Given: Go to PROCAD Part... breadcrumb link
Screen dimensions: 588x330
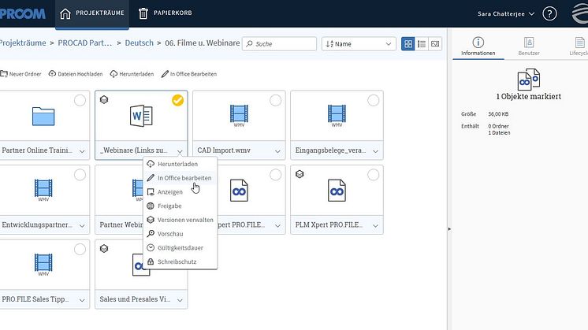Looking at the screenshot, I should (x=85, y=43).
